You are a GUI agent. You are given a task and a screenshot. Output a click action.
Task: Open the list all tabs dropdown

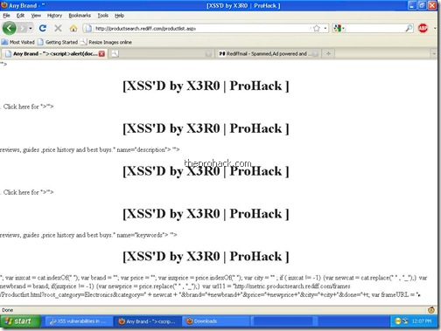pyautogui.click(x=434, y=54)
